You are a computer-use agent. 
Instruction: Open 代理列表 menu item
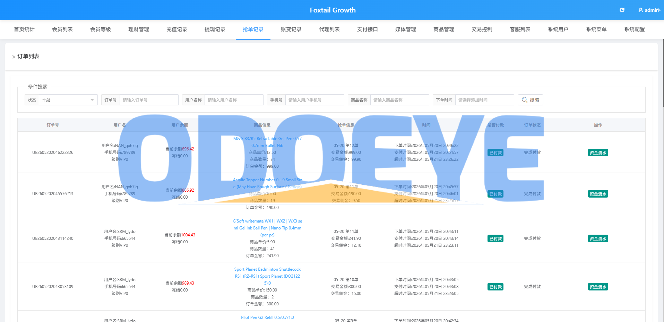(x=329, y=29)
